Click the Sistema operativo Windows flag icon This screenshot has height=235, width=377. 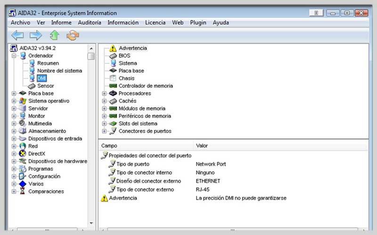tap(23, 101)
